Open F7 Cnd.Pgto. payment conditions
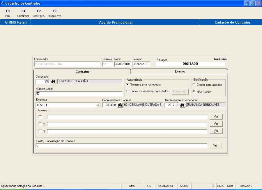 tap(39, 13)
